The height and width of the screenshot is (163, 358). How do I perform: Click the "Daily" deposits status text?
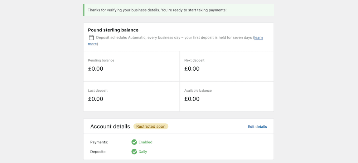143,152
